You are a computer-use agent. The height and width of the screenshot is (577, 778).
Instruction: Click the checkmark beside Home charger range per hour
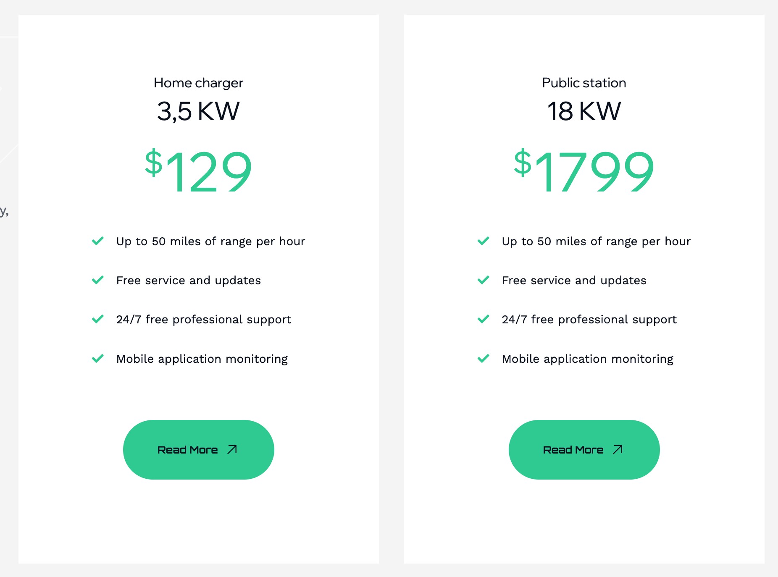click(x=98, y=241)
